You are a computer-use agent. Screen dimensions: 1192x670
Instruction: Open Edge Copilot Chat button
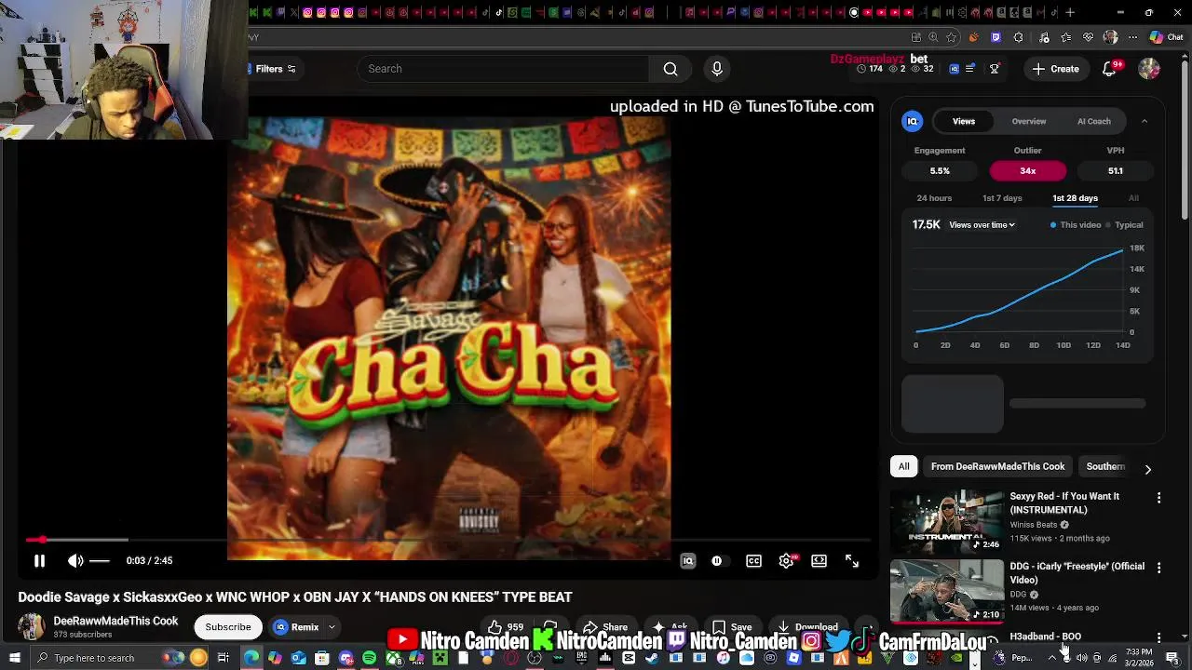[x=1168, y=37]
